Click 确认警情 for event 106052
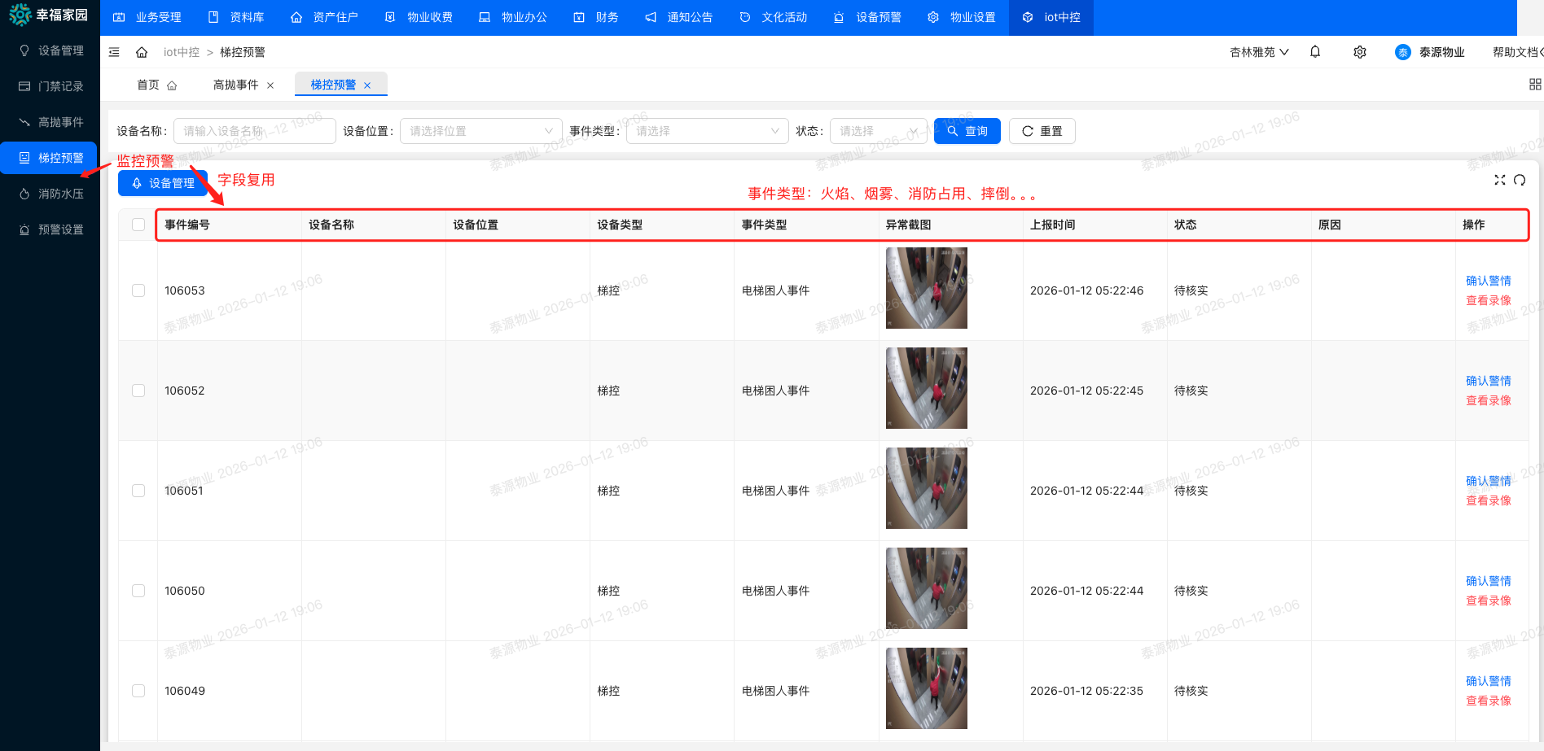 (x=1488, y=381)
